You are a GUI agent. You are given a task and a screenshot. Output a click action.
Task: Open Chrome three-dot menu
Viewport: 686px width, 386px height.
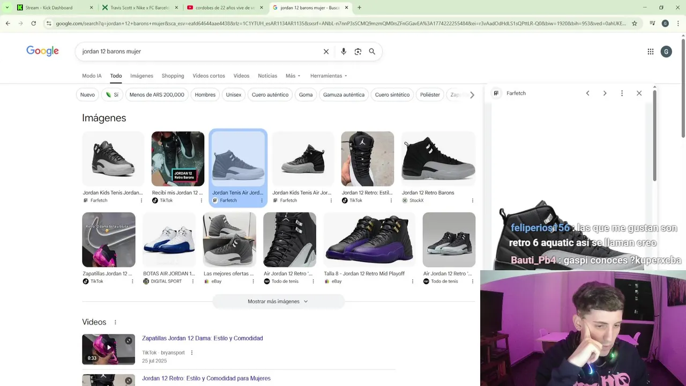pyautogui.click(x=678, y=23)
